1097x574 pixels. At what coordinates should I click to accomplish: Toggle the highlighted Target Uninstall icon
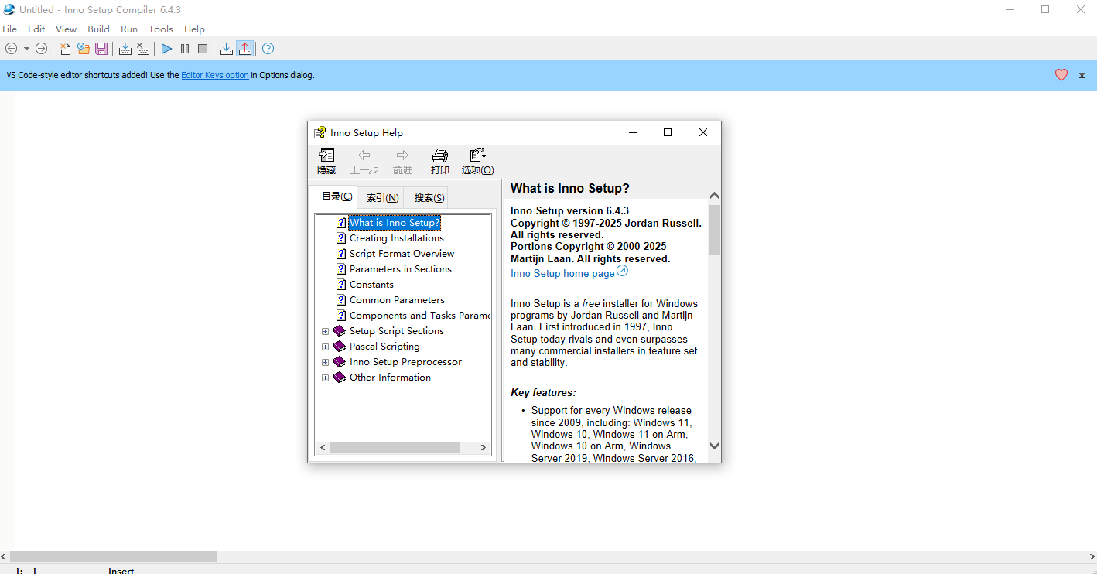[x=244, y=49]
